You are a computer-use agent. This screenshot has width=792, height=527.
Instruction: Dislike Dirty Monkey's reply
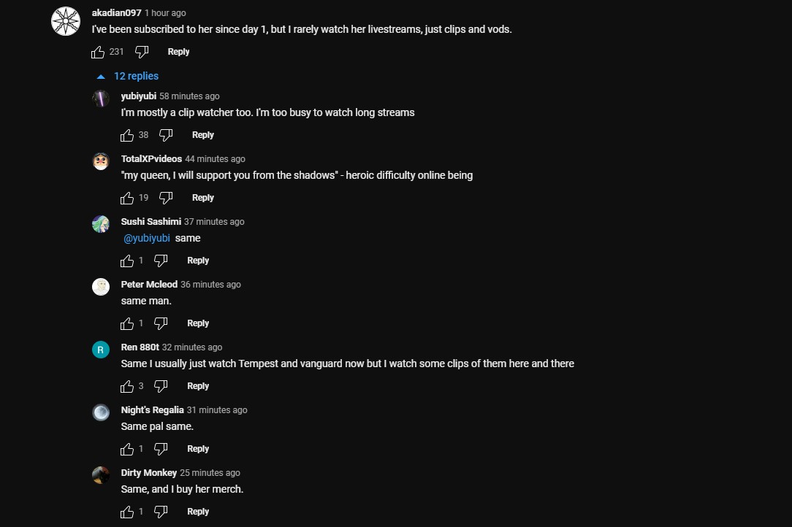pyautogui.click(x=161, y=512)
